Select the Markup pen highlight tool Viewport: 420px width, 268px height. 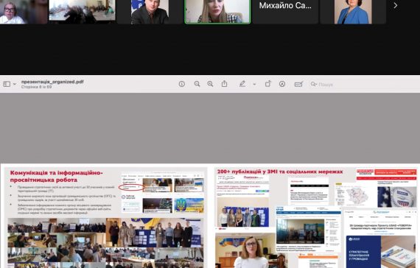tap(242, 84)
